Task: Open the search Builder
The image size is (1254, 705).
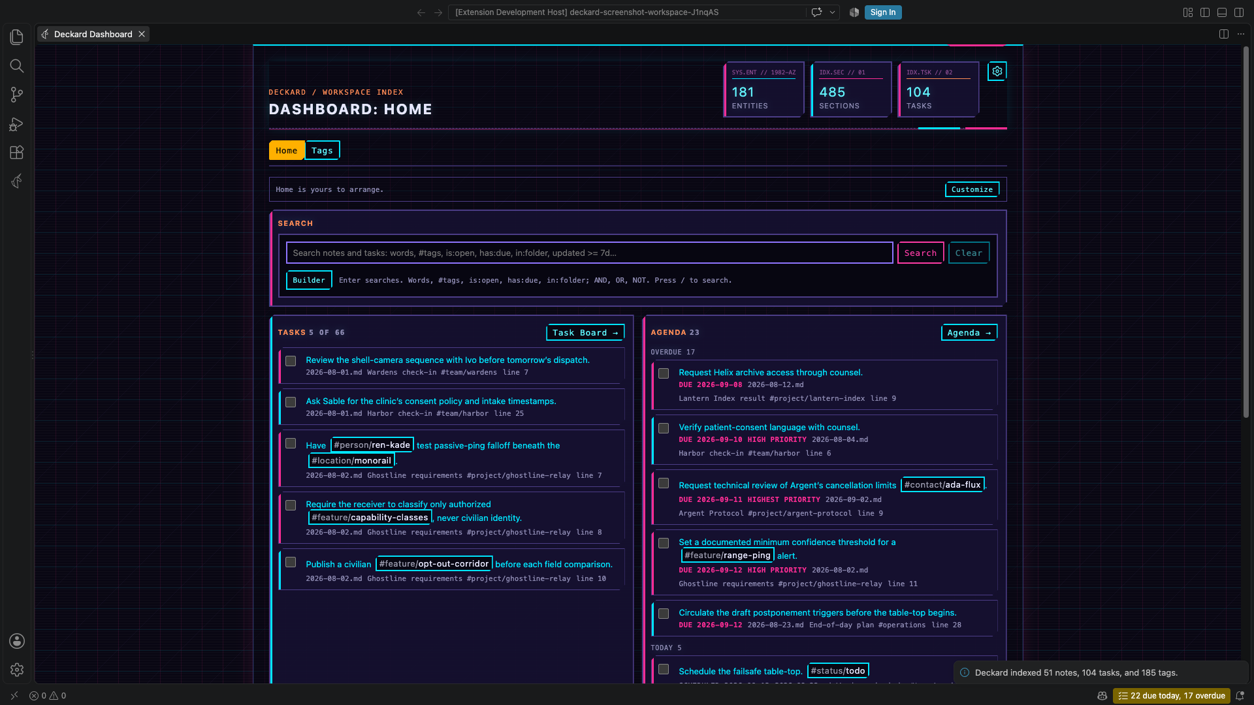Action: tap(309, 280)
